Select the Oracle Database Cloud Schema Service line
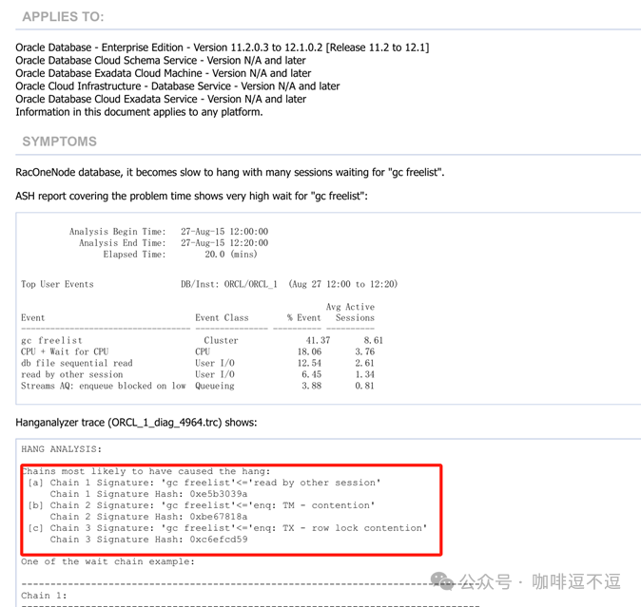641x607 pixels. click(x=161, y=61)
